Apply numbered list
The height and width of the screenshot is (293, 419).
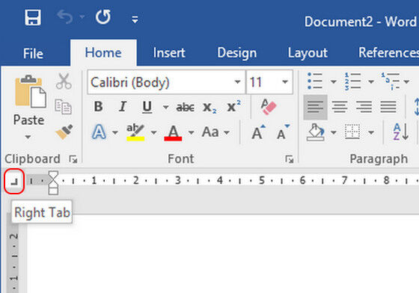click(x=352, y=81)
